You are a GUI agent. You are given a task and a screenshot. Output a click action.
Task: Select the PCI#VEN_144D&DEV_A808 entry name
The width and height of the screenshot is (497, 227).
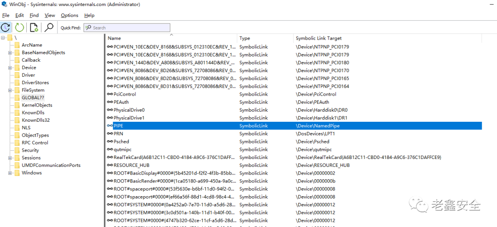point(175,62)
